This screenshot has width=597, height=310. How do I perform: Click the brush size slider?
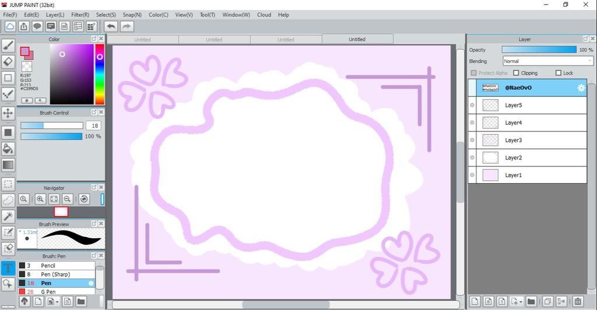point(52,126)
